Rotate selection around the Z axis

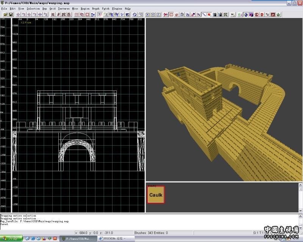45,14
